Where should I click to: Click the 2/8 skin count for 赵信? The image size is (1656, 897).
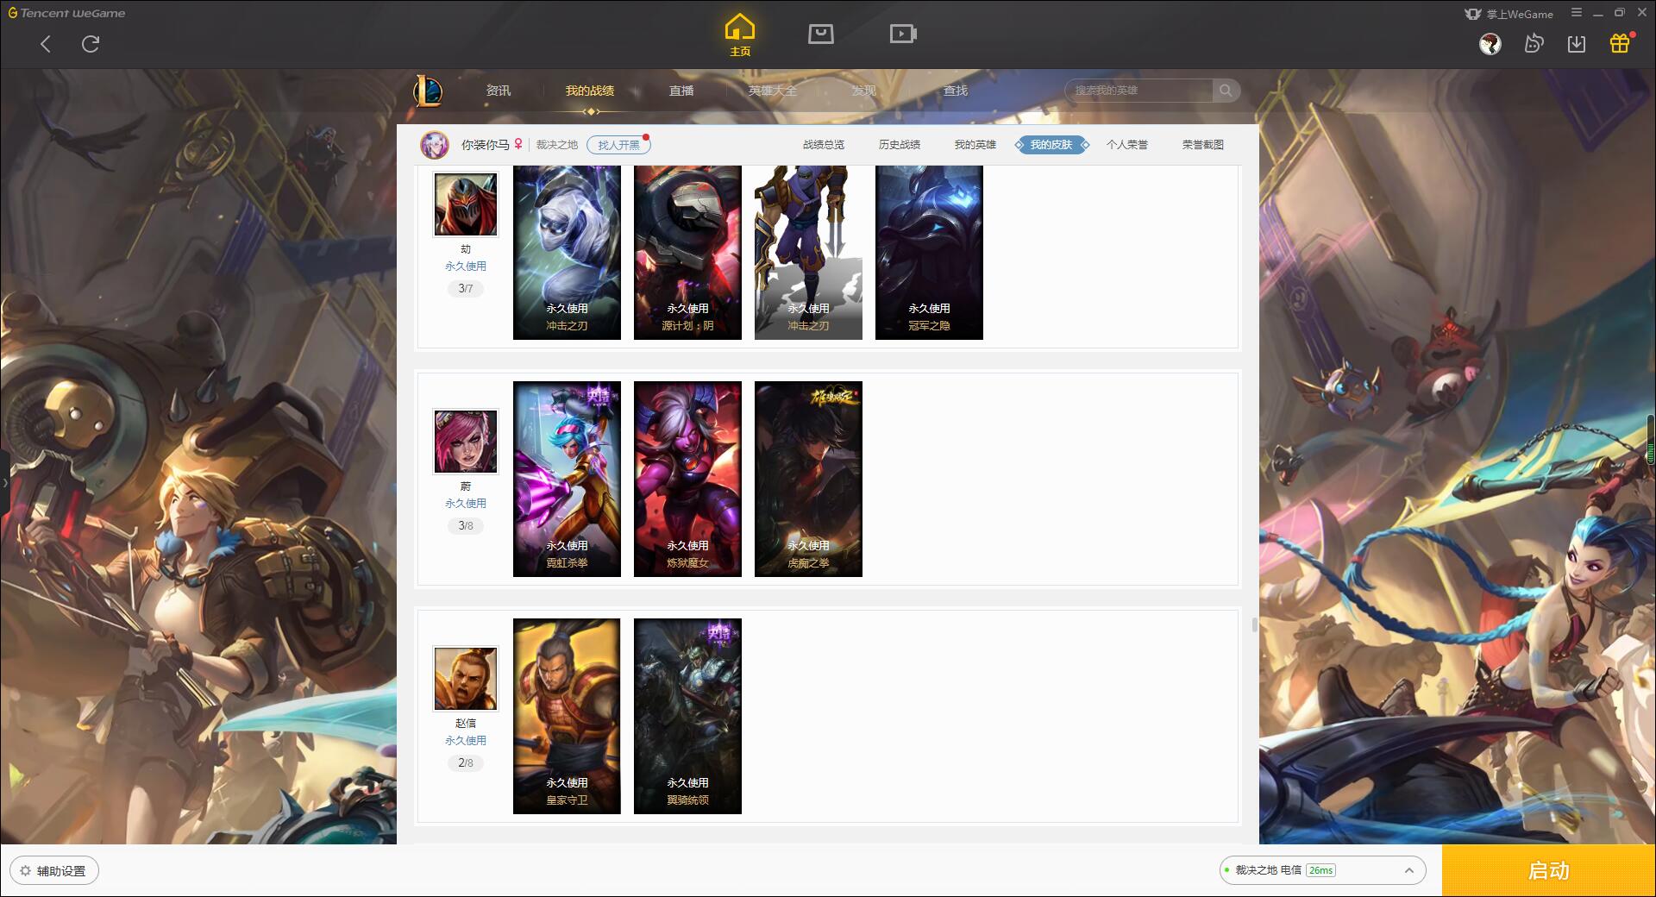coord(466,763)
